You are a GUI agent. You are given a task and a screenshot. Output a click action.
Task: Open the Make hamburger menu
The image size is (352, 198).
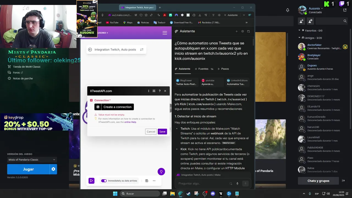point(165,33)
